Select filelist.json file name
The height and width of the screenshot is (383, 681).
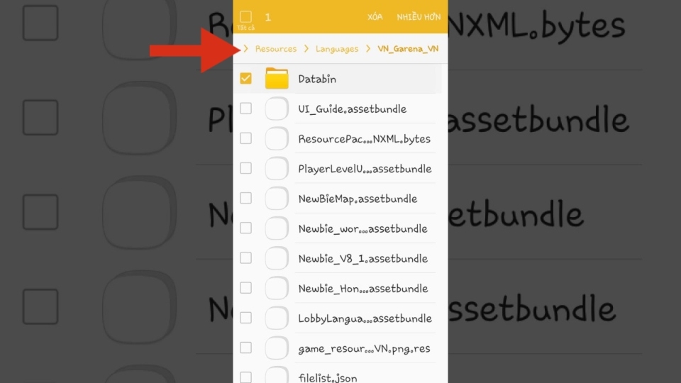point(328,378)
